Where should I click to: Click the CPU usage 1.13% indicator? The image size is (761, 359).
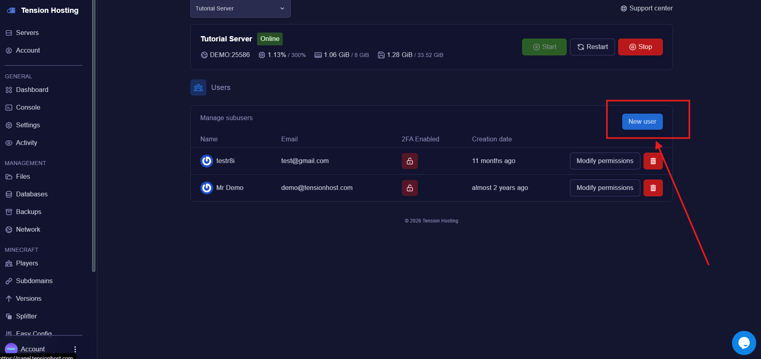click(x=282, y=55)
